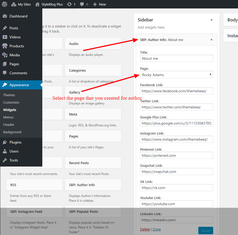Click the Dashboard gauge icon
Image resolution: width=238 pixels, height=235 pixels.
5,16
